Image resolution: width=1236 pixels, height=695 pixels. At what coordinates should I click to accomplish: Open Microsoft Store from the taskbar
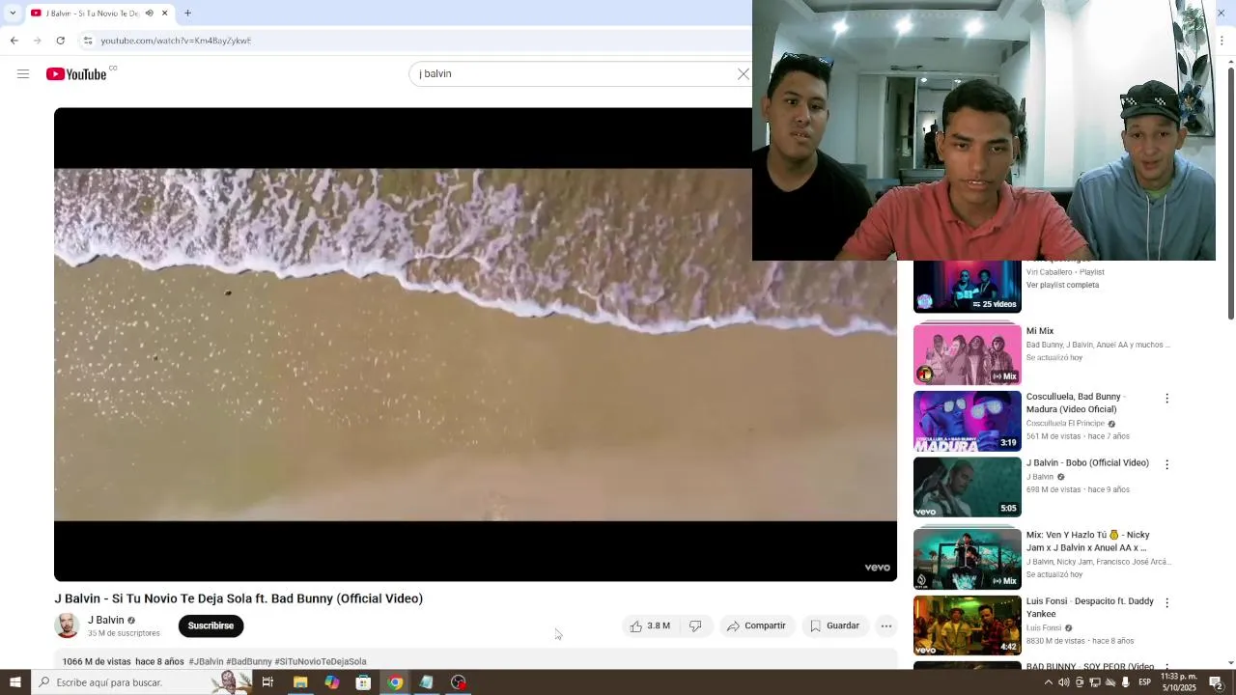[363, 682]
